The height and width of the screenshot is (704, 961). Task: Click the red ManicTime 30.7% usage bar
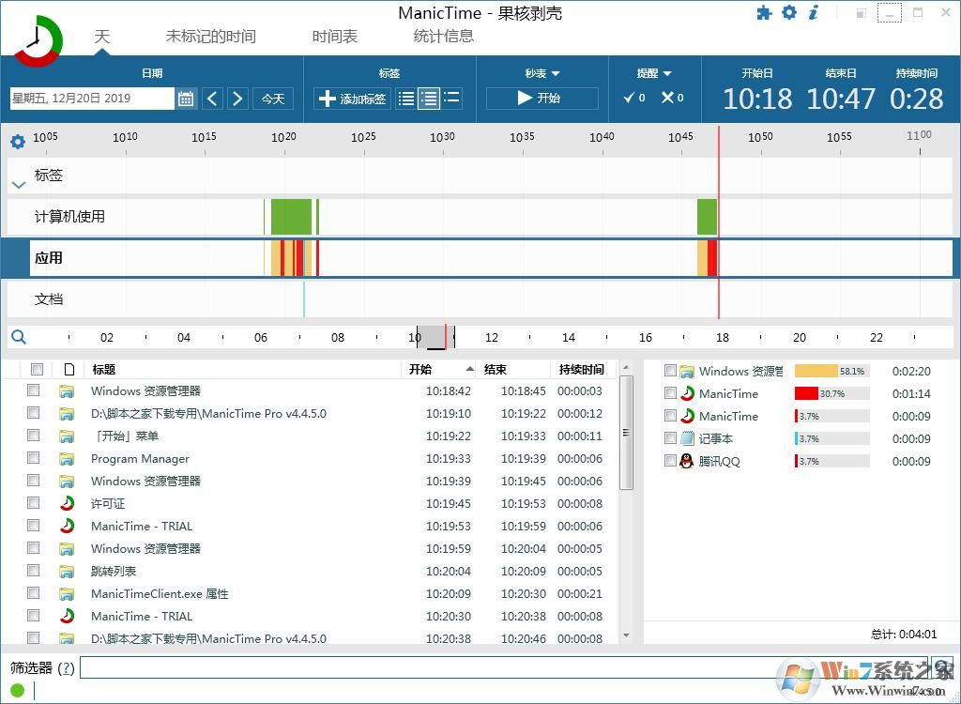pos(806,393)
